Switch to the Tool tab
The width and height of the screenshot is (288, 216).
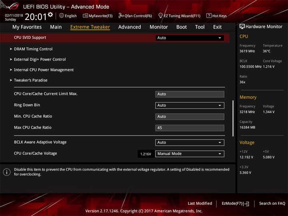[200, 27]
